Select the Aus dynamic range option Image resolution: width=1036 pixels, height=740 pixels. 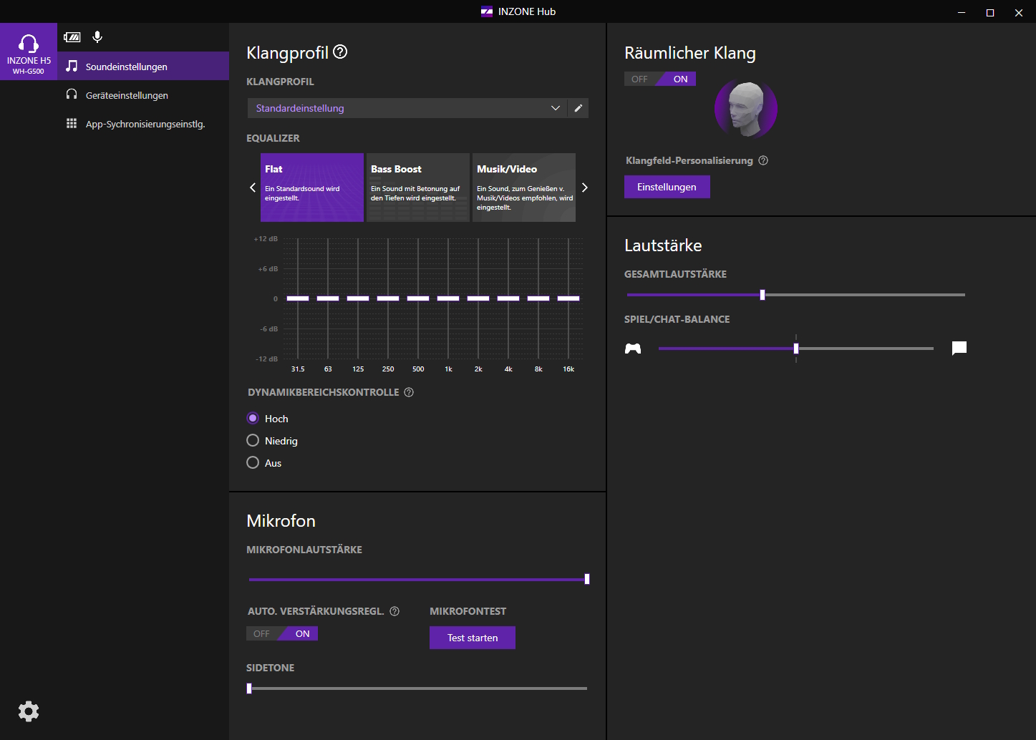[x=253, y=463]
